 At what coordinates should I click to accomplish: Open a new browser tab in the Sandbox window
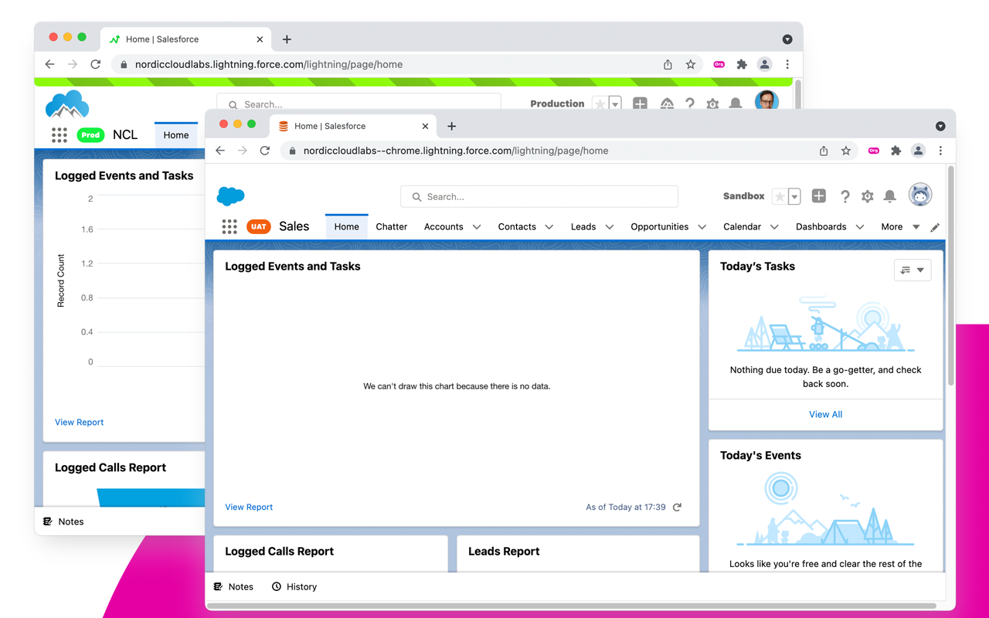pos(451,126)
